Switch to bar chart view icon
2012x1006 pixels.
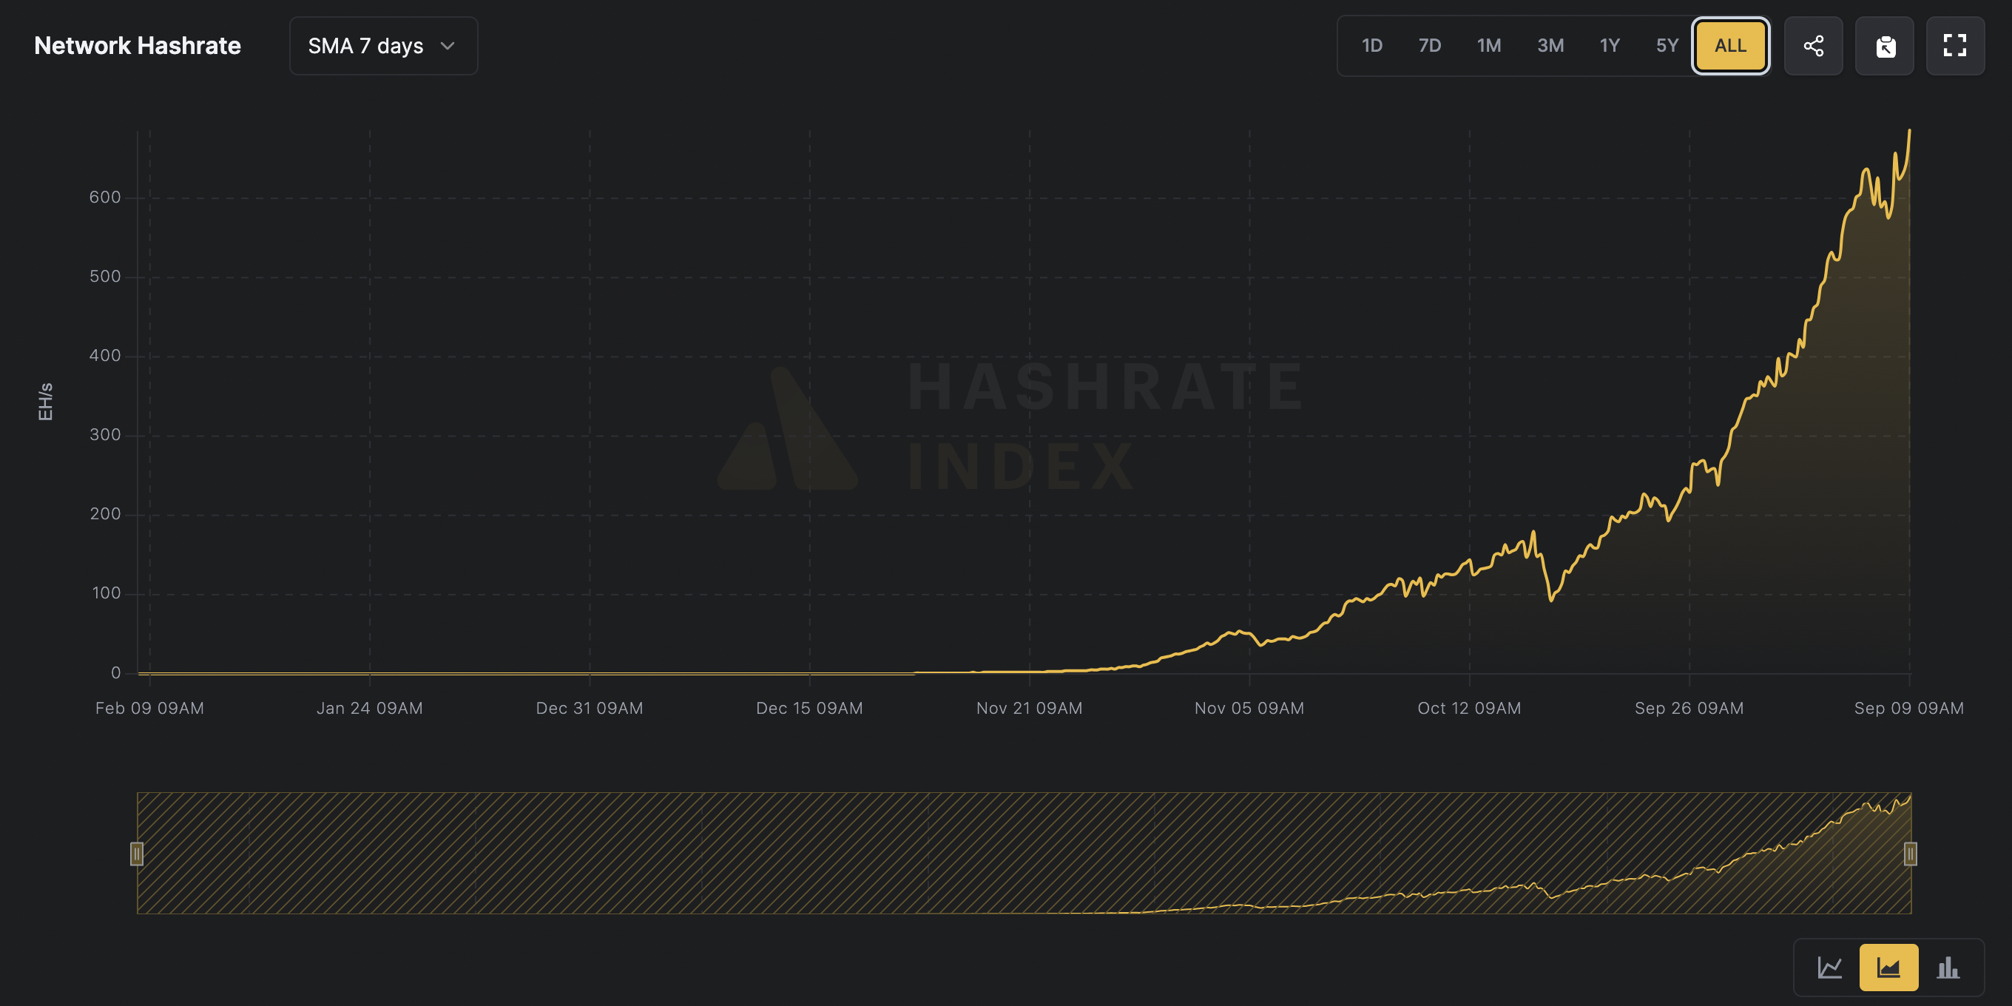point(1947,967)
